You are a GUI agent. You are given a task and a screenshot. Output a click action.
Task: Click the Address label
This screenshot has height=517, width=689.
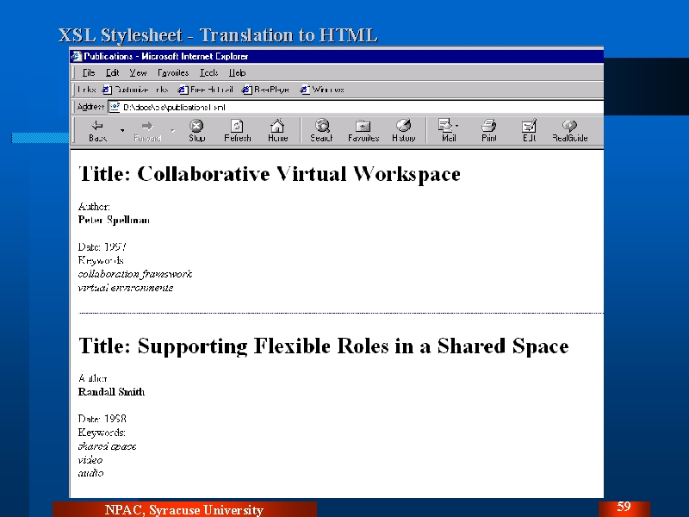(x=90, y=107)
